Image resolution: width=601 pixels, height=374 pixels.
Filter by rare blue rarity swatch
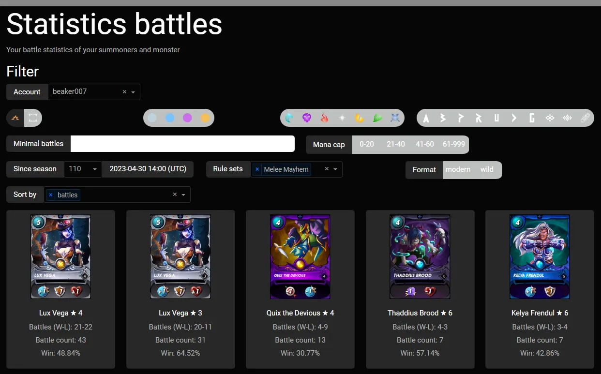[x=170, y=118]
